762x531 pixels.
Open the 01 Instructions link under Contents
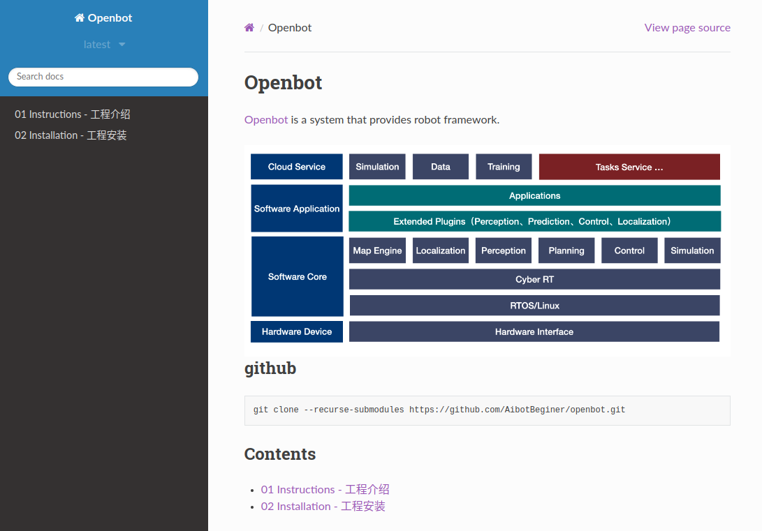coord(325,489)
